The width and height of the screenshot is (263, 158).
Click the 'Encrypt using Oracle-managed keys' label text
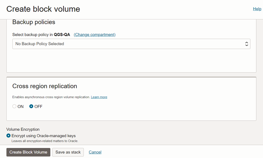[x=44, y=136]
